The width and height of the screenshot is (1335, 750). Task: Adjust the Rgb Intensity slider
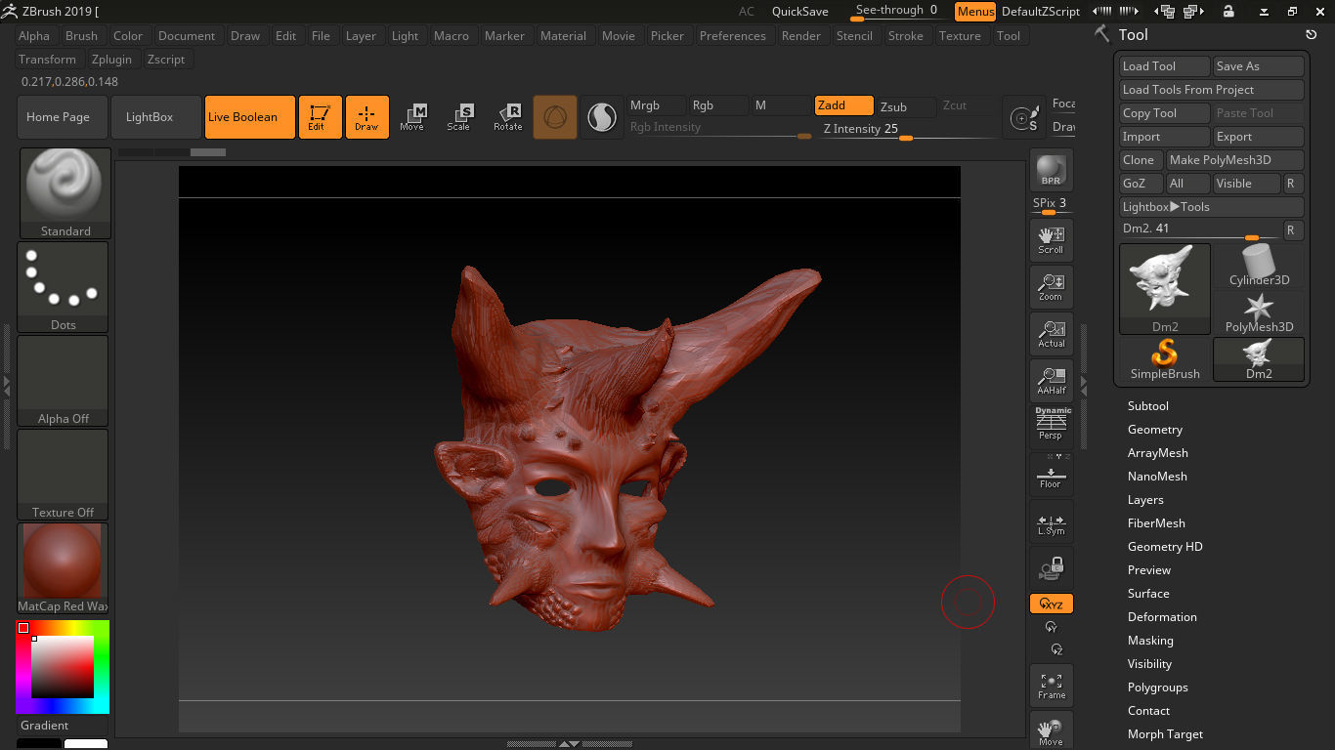(x=719, y=128)
